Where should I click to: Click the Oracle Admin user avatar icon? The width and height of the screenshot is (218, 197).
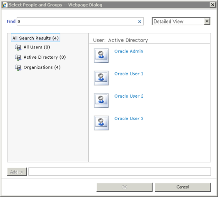pyautogui.click(x=101, y=55)
